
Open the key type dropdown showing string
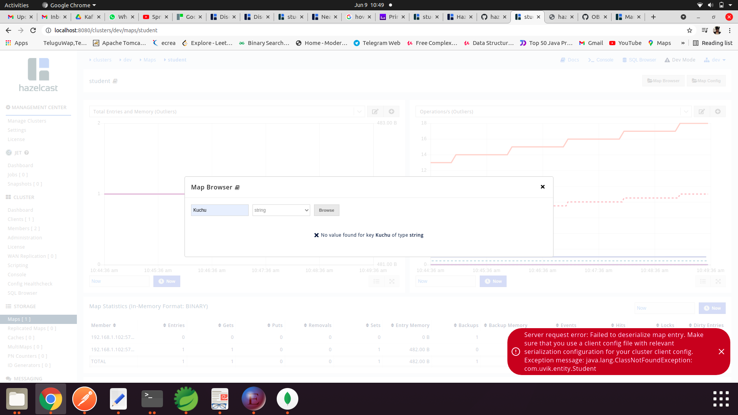pyautogui.click(x=281, y=210)
